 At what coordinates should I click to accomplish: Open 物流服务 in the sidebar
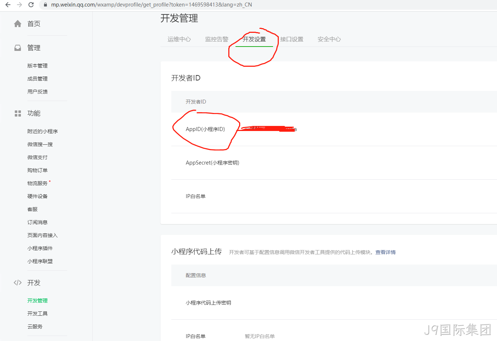(x=38, y=183)
